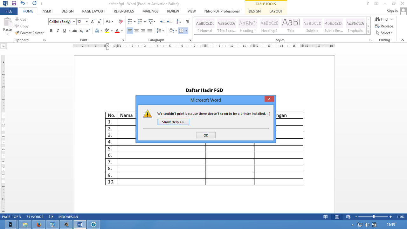The image size is (407, 229).
Task: Click Find in the Editing group
Action: (384, 19)
